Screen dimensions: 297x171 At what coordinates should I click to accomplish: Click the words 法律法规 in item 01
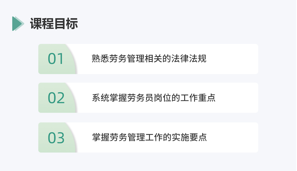pyautogui.click(x=189, y=58)
